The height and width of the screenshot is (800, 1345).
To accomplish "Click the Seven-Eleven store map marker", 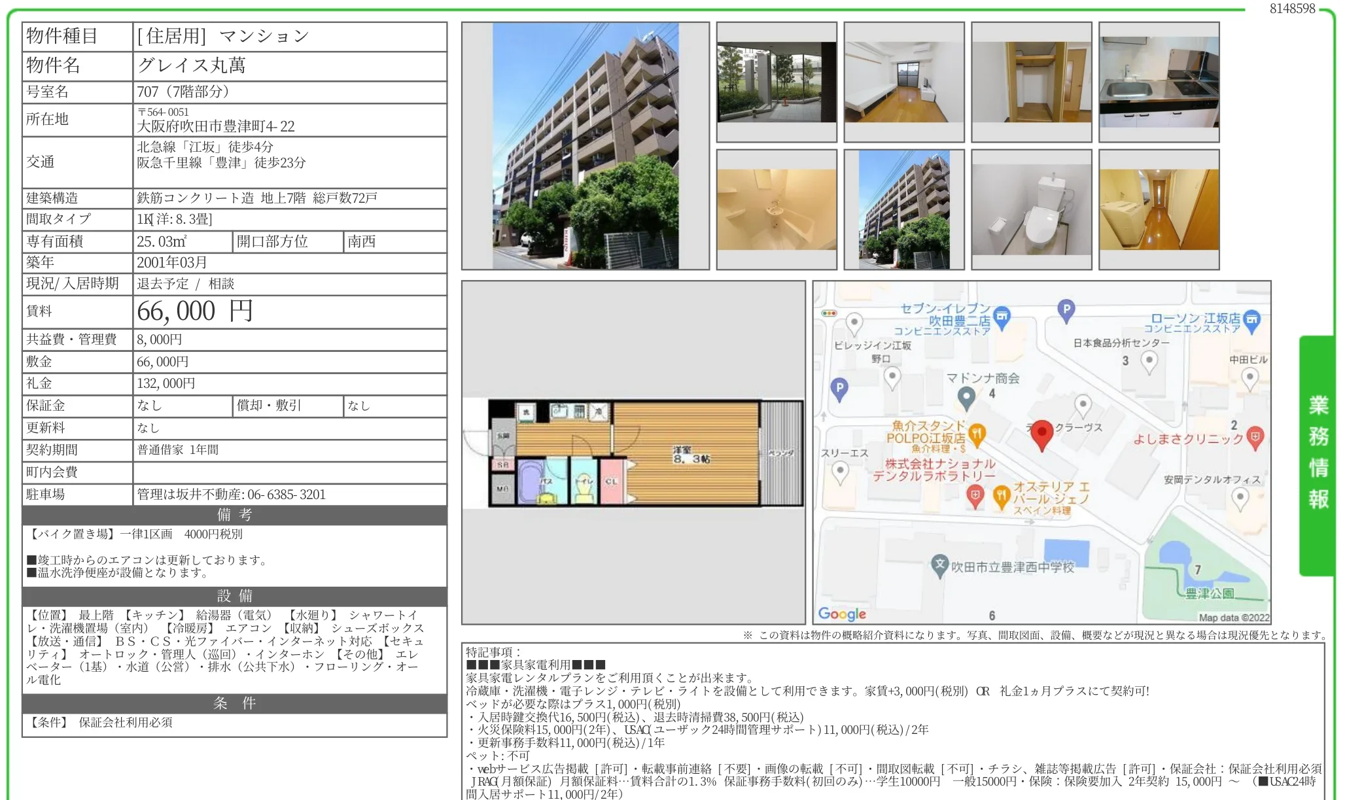I will point(1002,317).
